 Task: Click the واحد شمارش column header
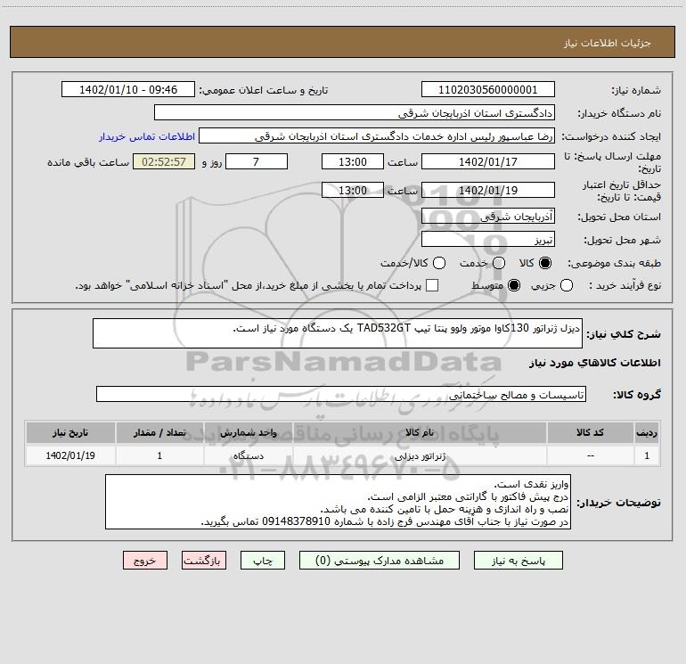pyautogui.click(x=248, y=432)
